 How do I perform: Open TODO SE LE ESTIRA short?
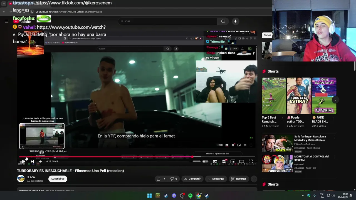(x=299, y=96)
